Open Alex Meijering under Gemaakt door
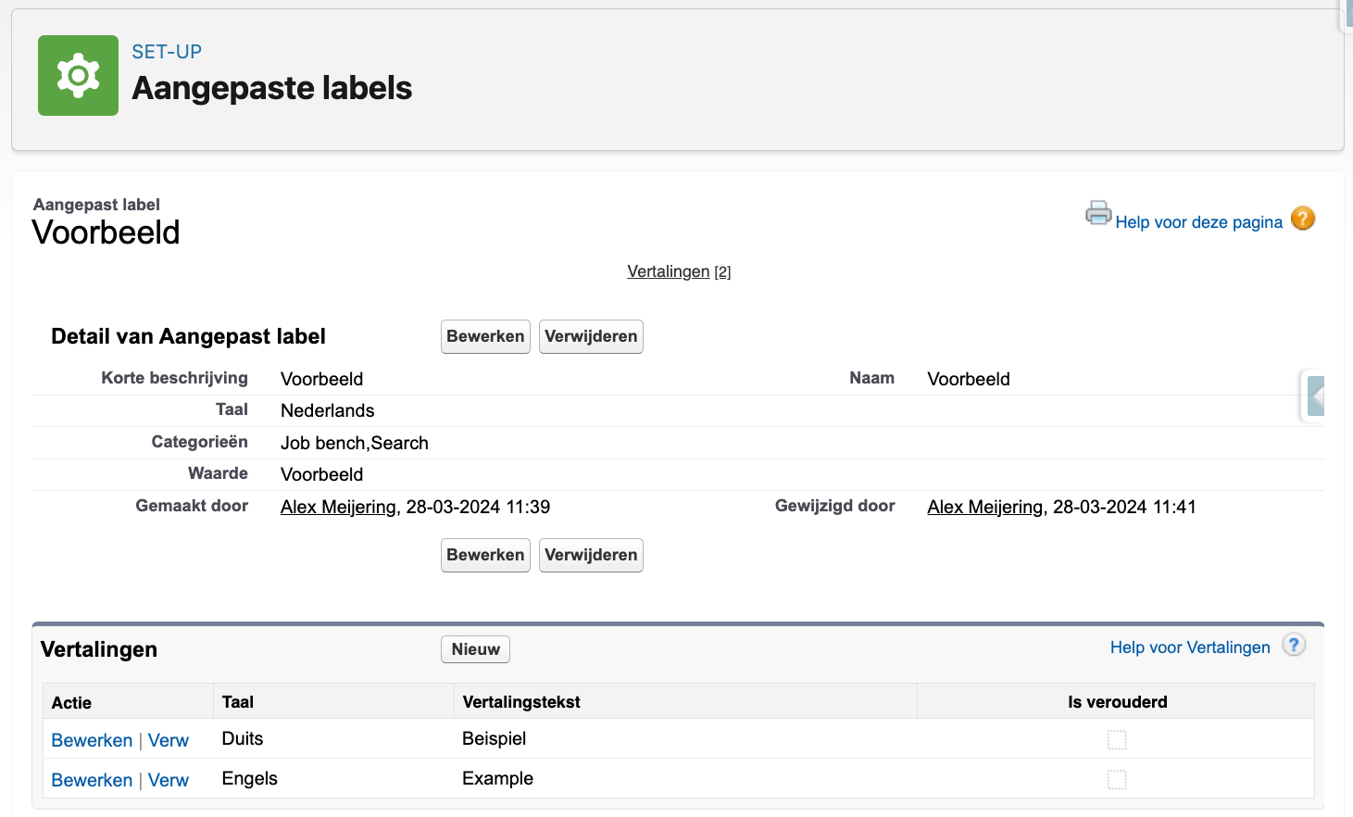This screenshot has width=1353, height=817. (338, 507)
